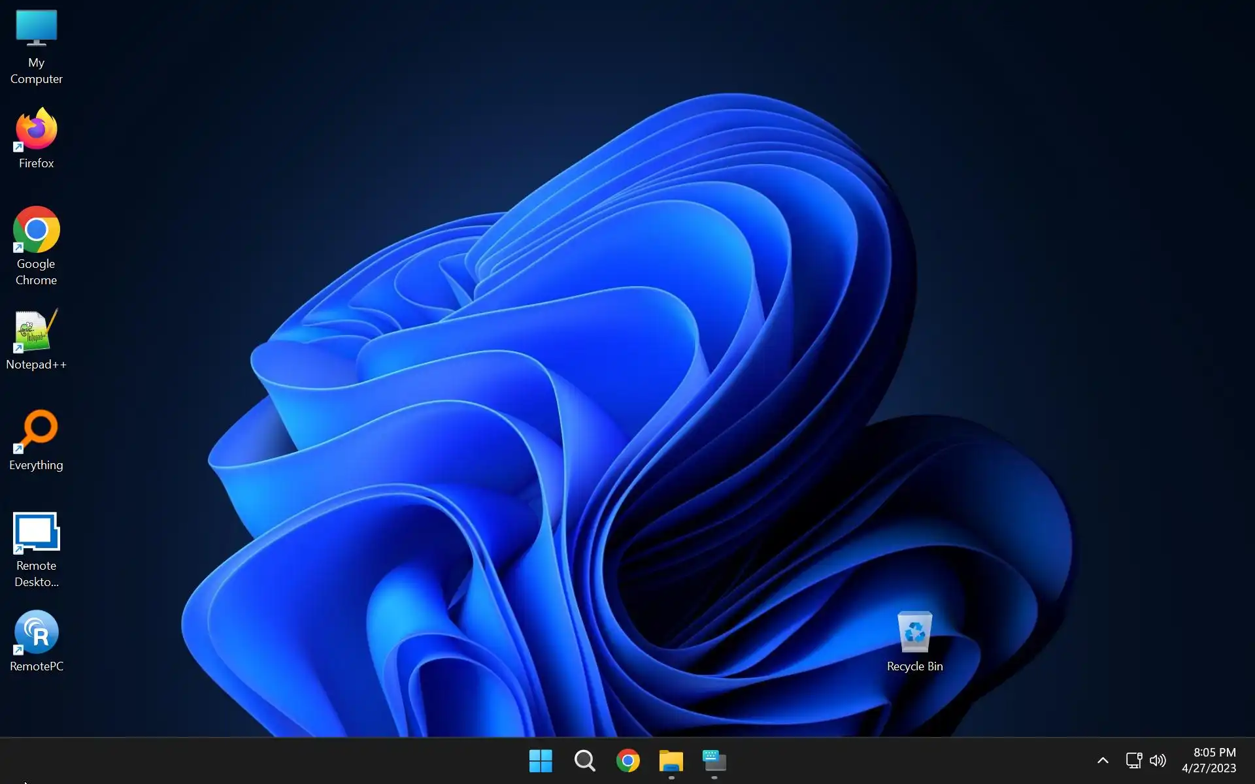The image size is (1255, 784).
Task: Open taskbar Search
Action: point(584,760)
